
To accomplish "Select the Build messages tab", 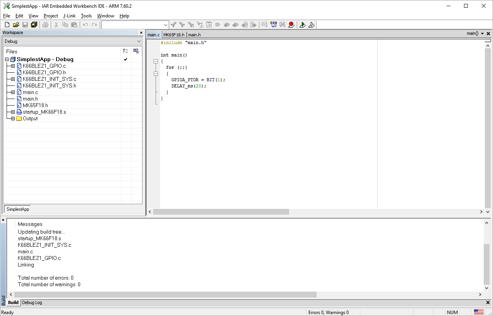I will pos(13,302).
